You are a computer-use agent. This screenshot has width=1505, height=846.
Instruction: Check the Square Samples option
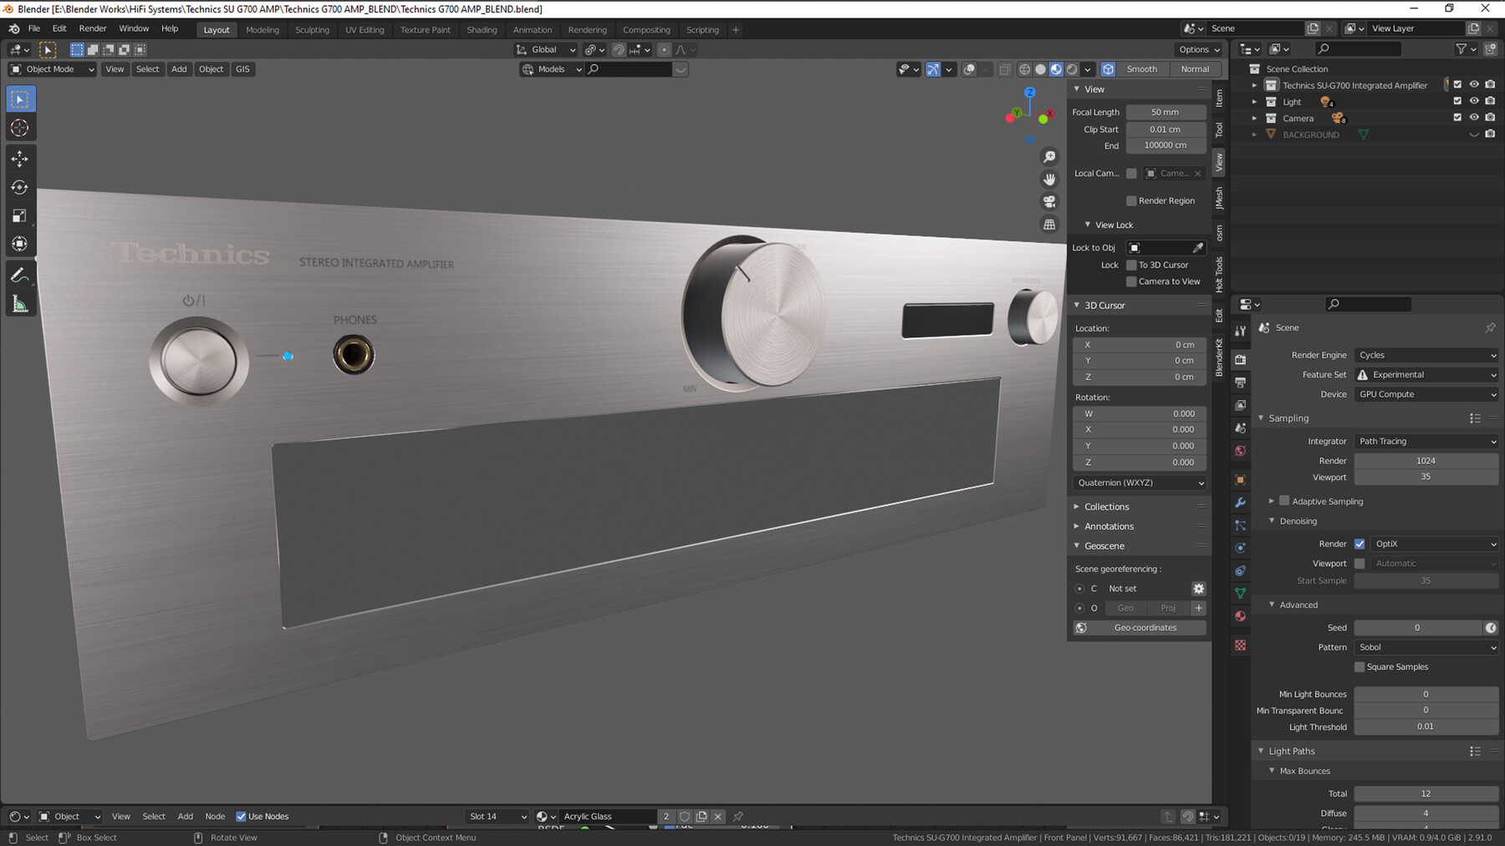pyautogui.click(x=1360, y=666)
